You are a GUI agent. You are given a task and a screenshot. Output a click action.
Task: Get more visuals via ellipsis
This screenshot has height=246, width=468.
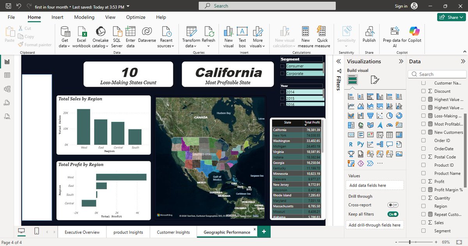[380, 163]
